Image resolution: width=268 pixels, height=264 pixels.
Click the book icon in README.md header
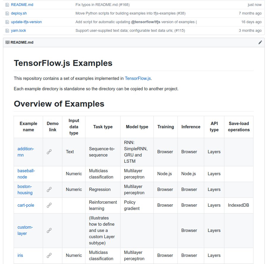7,42
